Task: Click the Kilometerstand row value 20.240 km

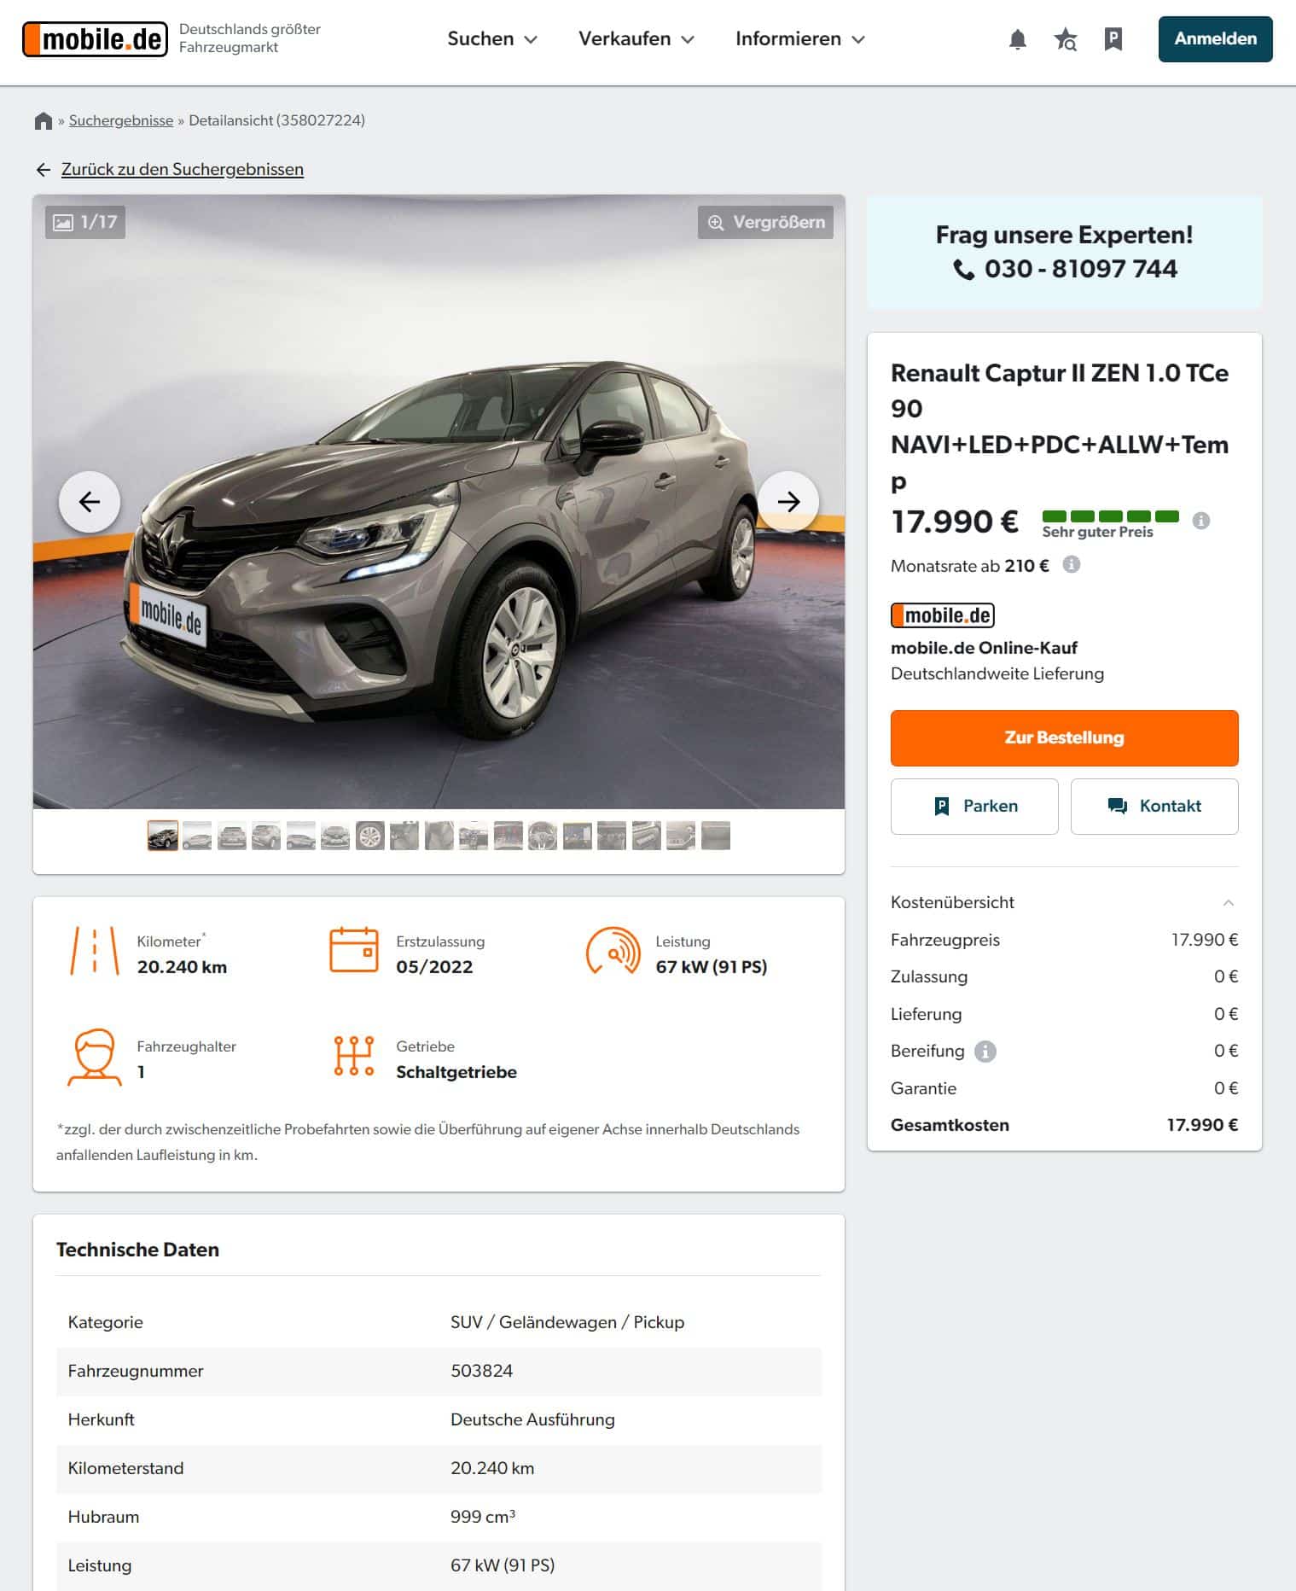Action: coord(492,1468)
